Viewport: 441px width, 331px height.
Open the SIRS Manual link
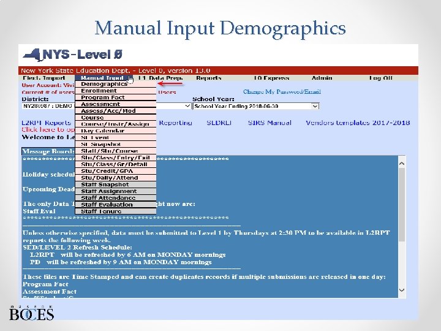[269, 123]
